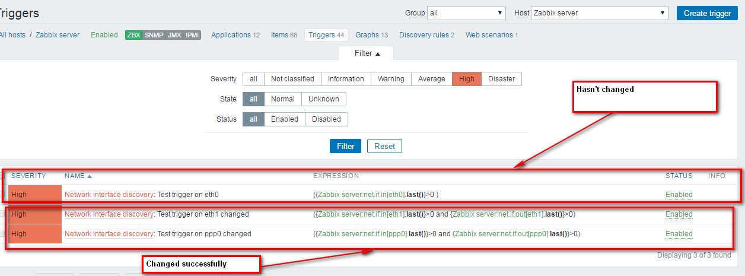The width and height of the screenshot is (745, 276).
Task: Click net.if.in[eth1] expression item link
Action: tap(361, 214)
